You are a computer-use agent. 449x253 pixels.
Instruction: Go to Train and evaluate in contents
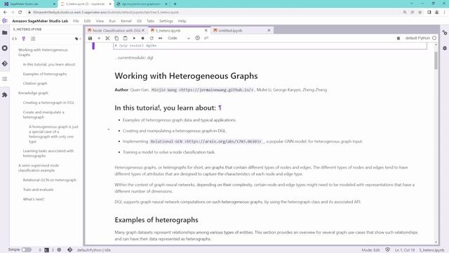click(39, 190)
